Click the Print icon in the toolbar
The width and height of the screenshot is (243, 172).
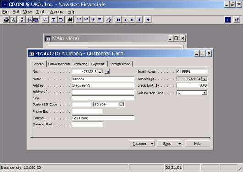(6, 20)
